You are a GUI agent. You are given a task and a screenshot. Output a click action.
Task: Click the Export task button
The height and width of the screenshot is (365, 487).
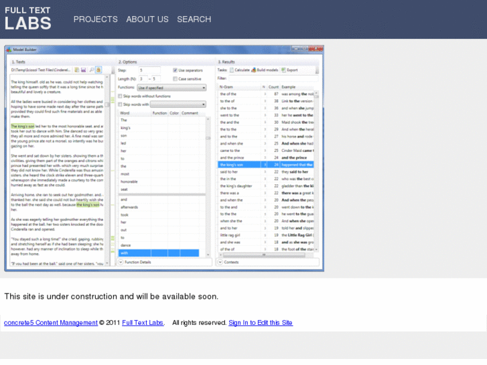click(x=289, y=70)
